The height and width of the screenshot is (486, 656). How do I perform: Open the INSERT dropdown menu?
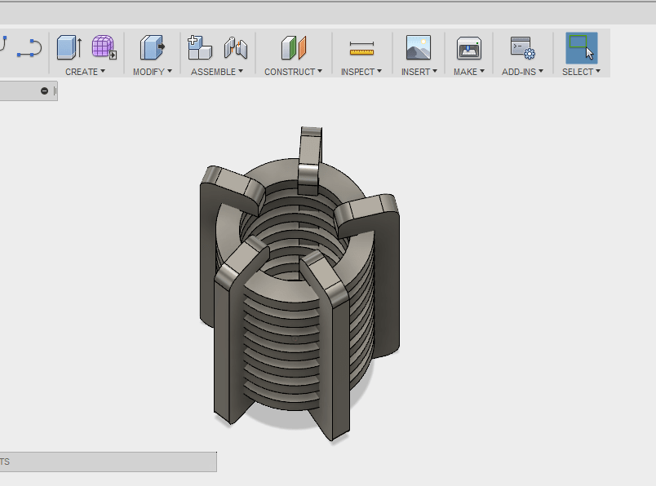point(419,72)
